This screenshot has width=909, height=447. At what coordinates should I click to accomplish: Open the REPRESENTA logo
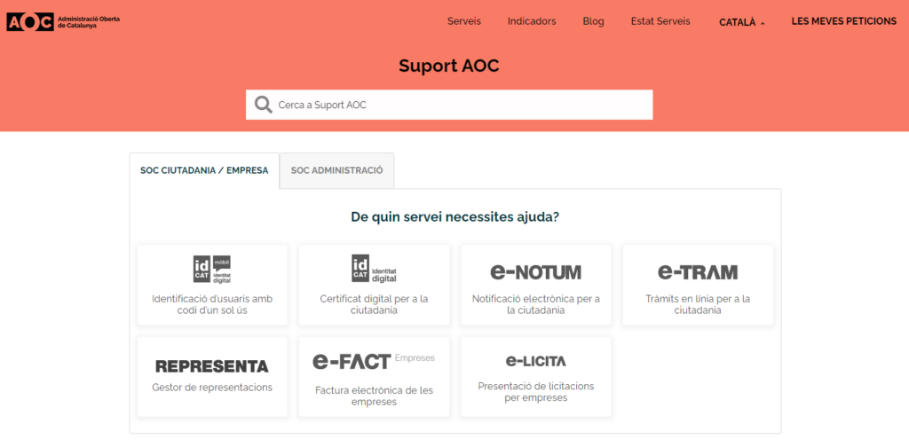(211, 365)
